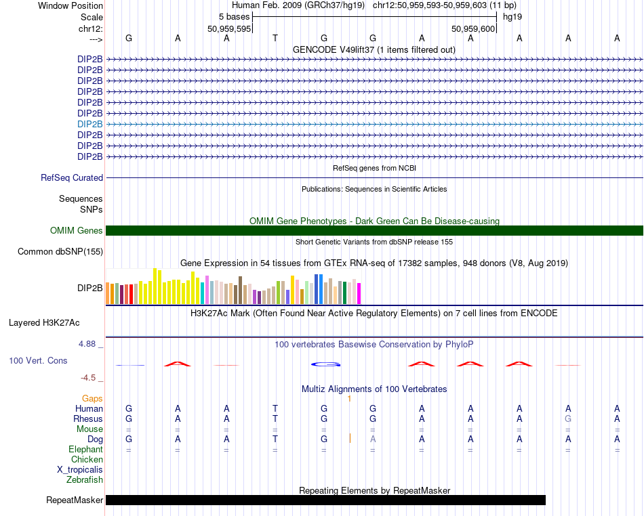Open 'Short Genetic Variants from dbSNP release 155'

(374, 242)
